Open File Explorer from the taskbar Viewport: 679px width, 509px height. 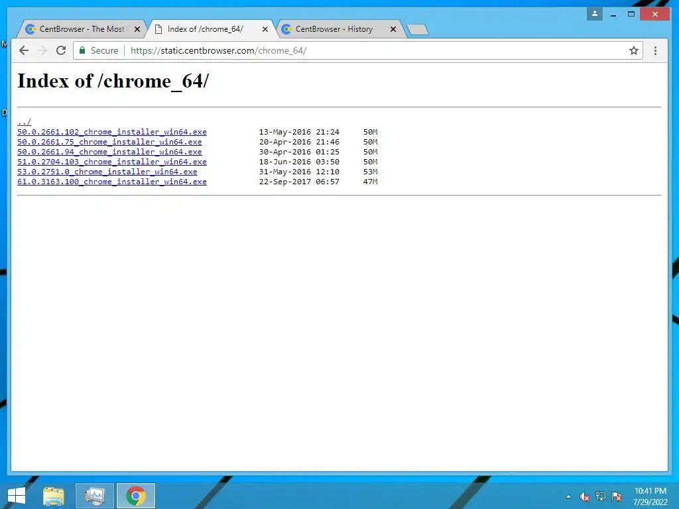coord(54,496)
